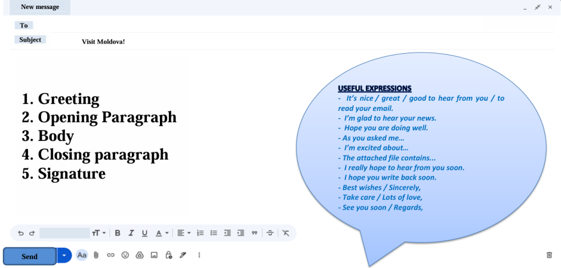
Task: Minimize the New message window
Action: click(x=525, y=8)
